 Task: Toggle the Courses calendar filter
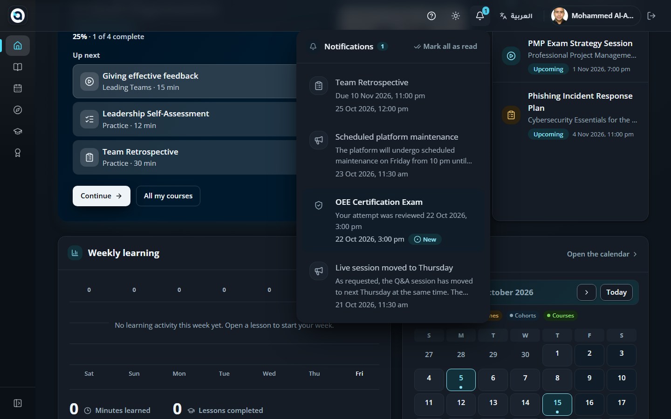pyautogui.click(x=561, y=316)
